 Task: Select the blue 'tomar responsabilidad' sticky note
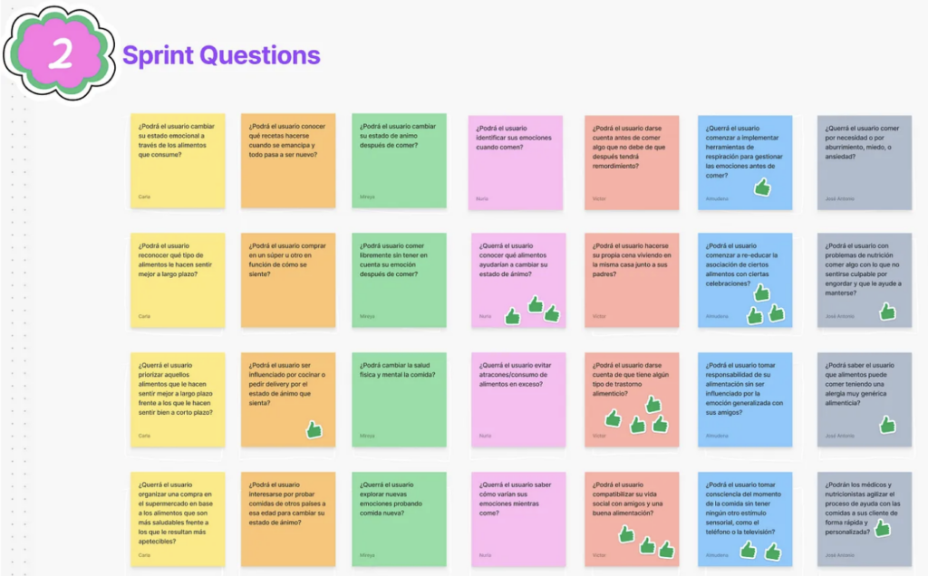click(745, 399)
